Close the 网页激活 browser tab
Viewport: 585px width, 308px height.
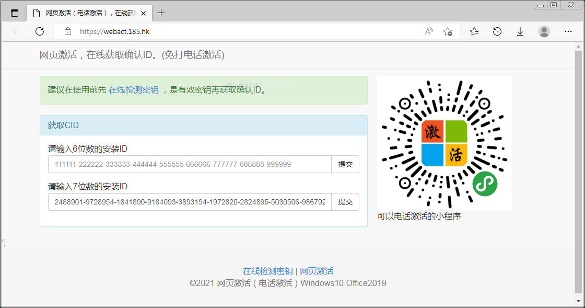coord(143,13)
